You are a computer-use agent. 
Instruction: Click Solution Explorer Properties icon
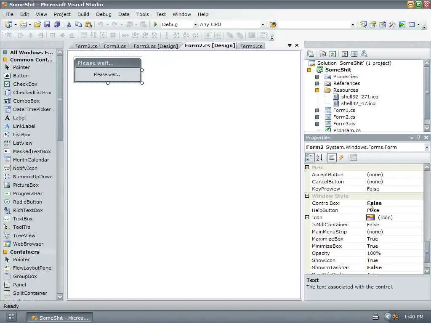coord(311,54)
